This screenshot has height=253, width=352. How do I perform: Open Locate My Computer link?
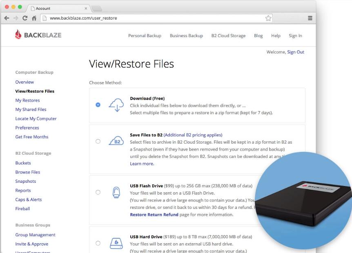tap(36, 119)
